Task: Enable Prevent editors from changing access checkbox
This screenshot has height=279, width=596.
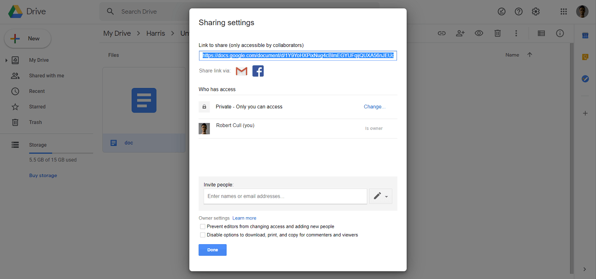Action: click(203, 226)
